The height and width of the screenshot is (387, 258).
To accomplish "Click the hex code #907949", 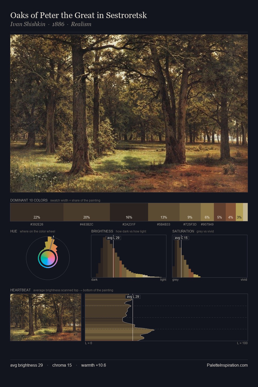I will point(207,224).
